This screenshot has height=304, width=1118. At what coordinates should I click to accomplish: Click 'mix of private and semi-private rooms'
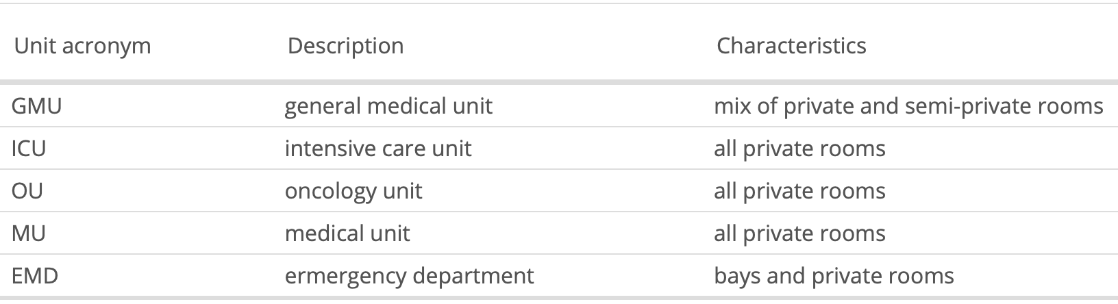[x=908, y=106]
